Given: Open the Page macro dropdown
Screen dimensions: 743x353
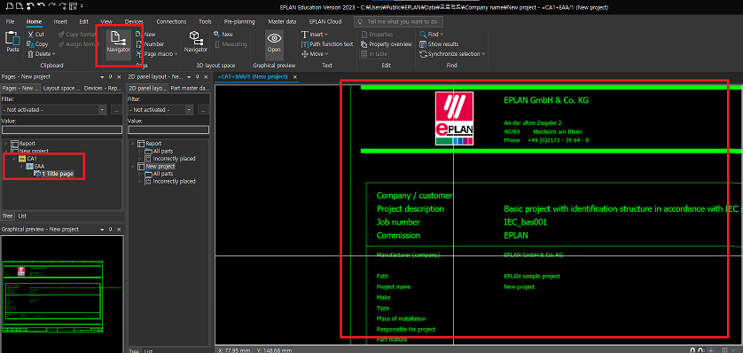Looking at the screenshot, I should (156, 54).
